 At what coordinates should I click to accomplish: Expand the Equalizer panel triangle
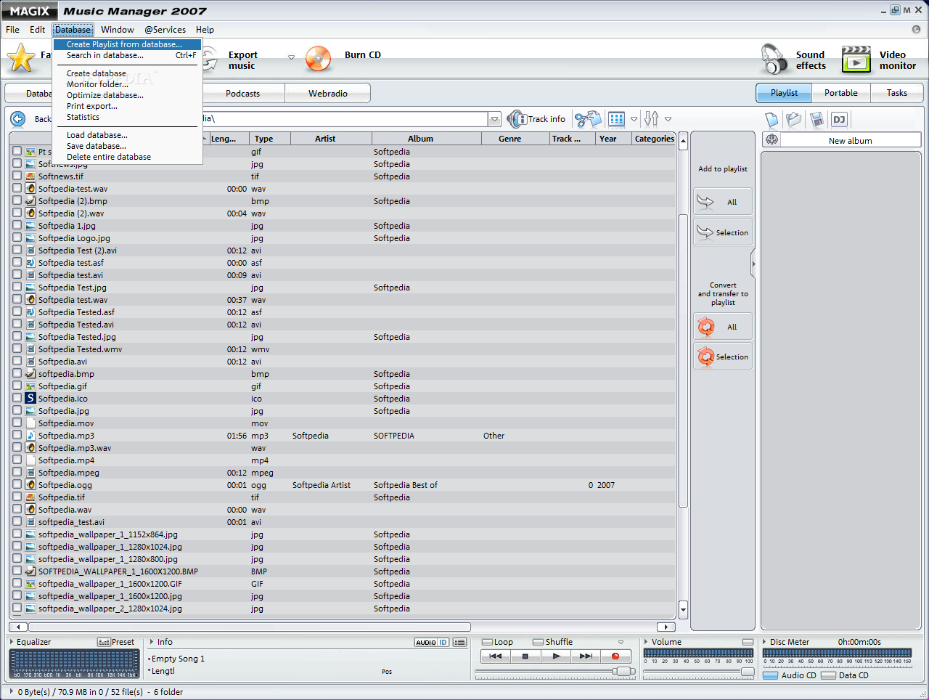(x=12, y=642)
